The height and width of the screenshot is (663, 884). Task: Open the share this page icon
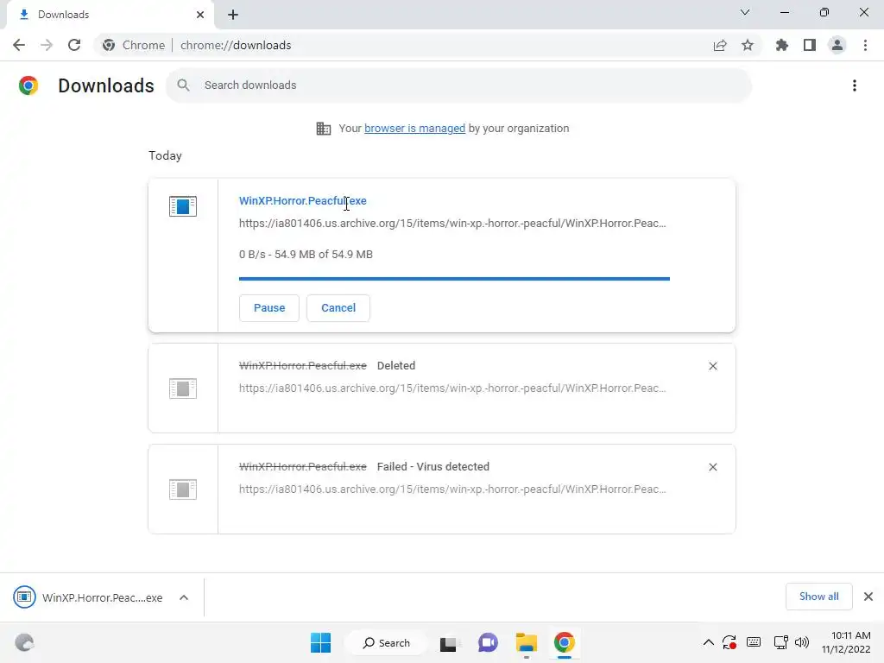[720, 45]
